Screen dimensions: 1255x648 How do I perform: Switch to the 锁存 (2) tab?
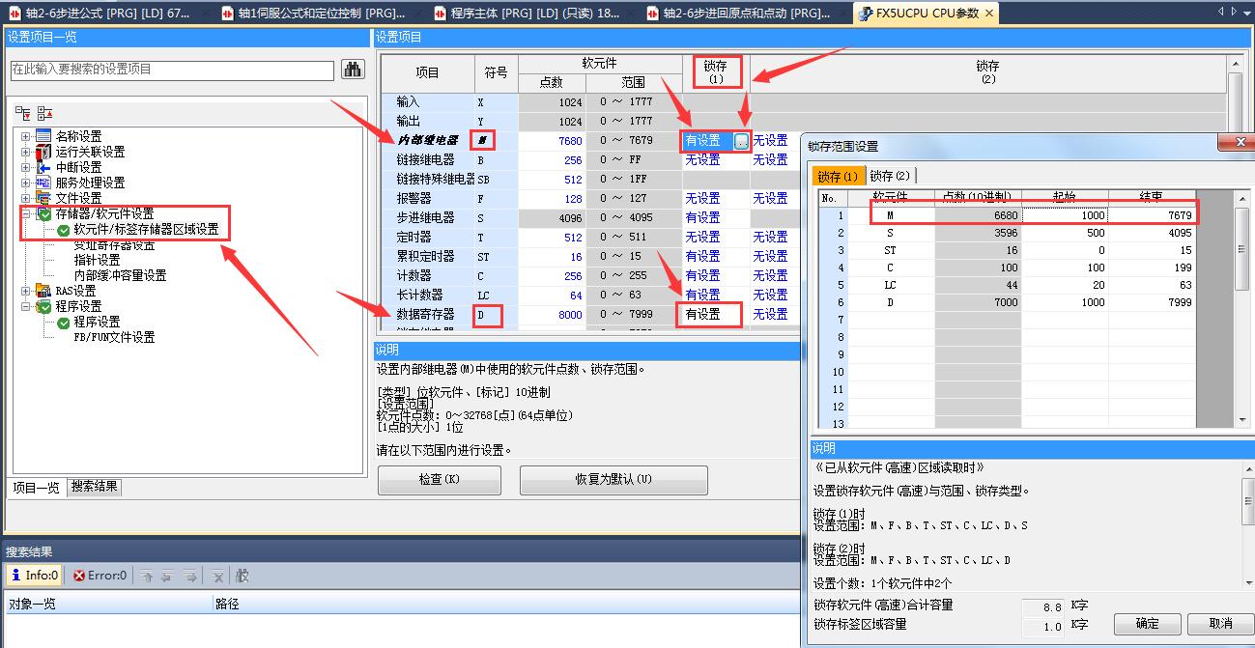889,176
